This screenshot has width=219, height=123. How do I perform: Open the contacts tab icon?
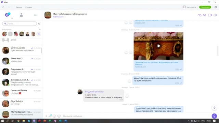pyautogui.click(x=21, y=15)
